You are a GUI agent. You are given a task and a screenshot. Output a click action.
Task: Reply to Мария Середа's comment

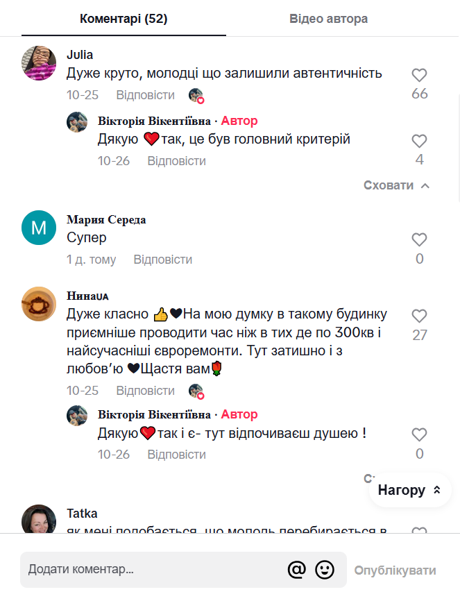(162, 260)
